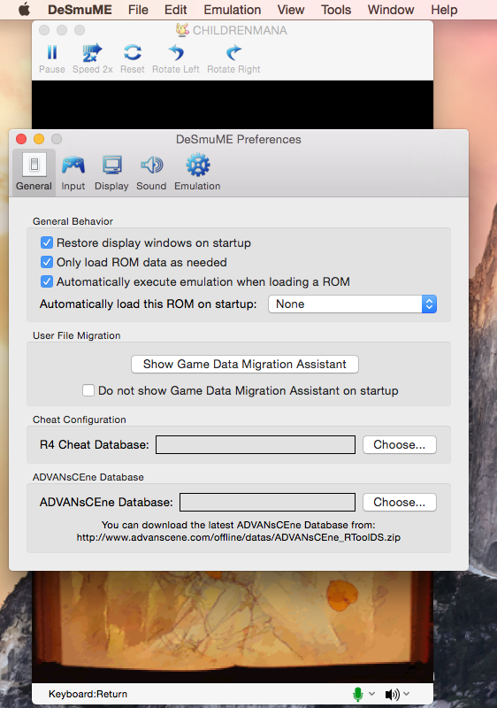The height and width of the screenshot is (708, 497).
Task: Minimize the DeSmuME Preferences window
Action: point(39,139)
